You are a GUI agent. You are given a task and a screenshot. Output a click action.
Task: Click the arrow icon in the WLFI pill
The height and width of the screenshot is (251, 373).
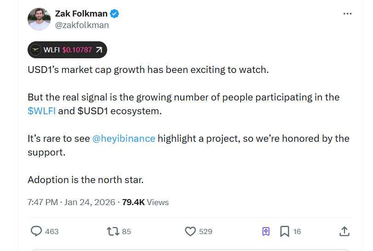[x=99, y=50]
